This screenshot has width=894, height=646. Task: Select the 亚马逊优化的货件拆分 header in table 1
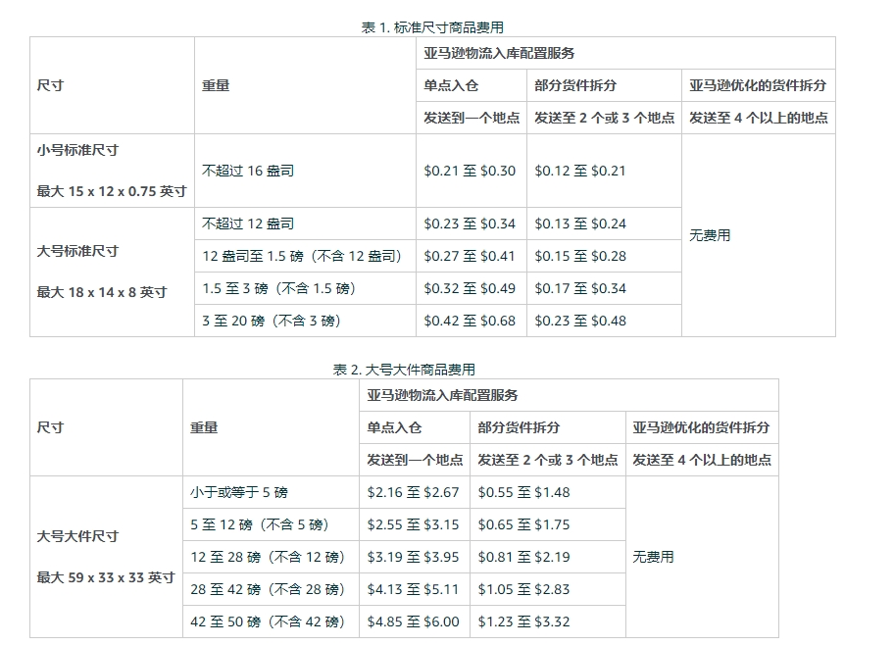pyautogui.click(x=759, y=86)
